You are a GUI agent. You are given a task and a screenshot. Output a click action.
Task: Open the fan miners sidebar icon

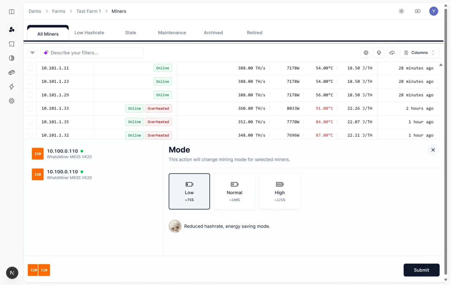(x=12, y=29)
